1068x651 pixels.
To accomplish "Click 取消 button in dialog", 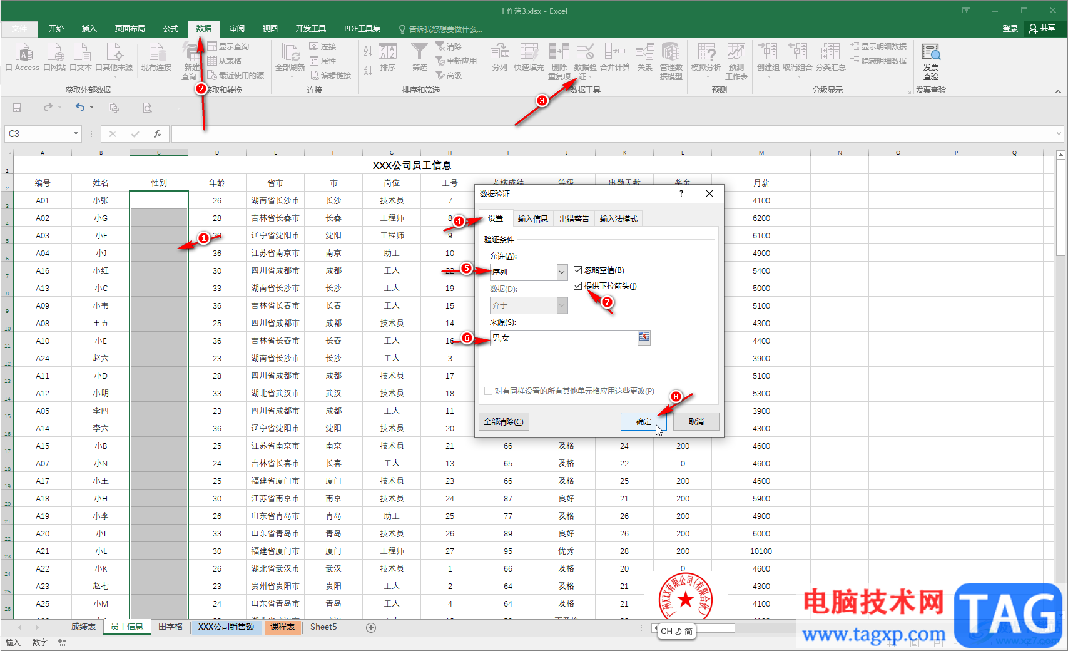I will 696,421.
